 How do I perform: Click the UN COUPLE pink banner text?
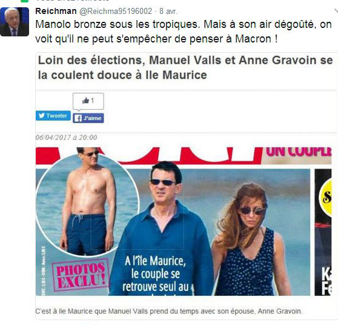coord(299,152)
